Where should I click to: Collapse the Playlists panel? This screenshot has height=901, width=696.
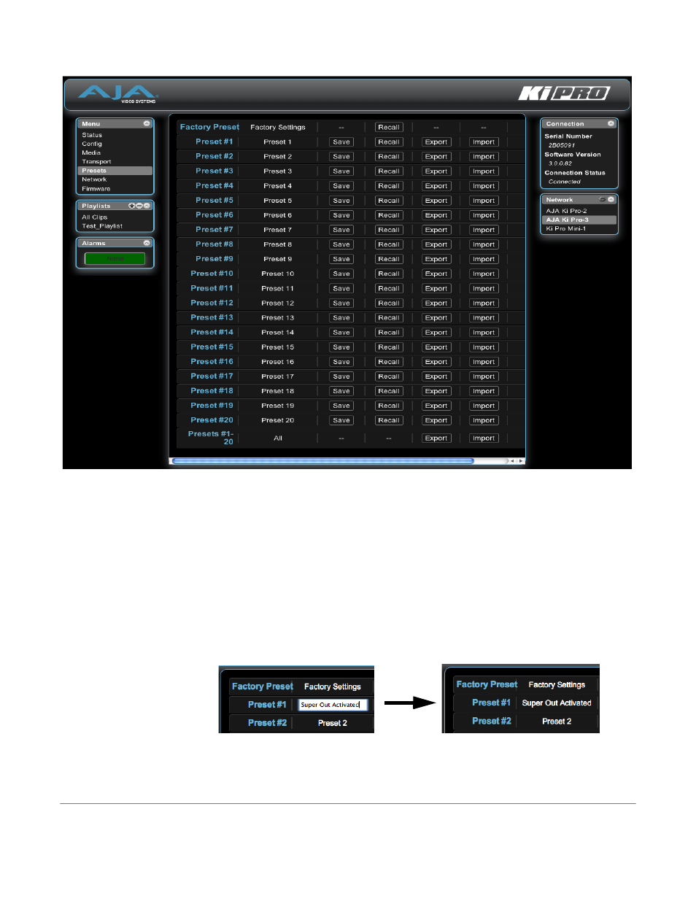[147, 206]
